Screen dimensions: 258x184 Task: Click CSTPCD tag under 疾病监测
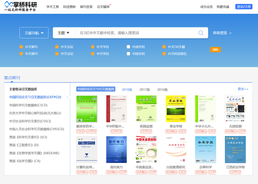pyautogui.click(x=146, y=131)
